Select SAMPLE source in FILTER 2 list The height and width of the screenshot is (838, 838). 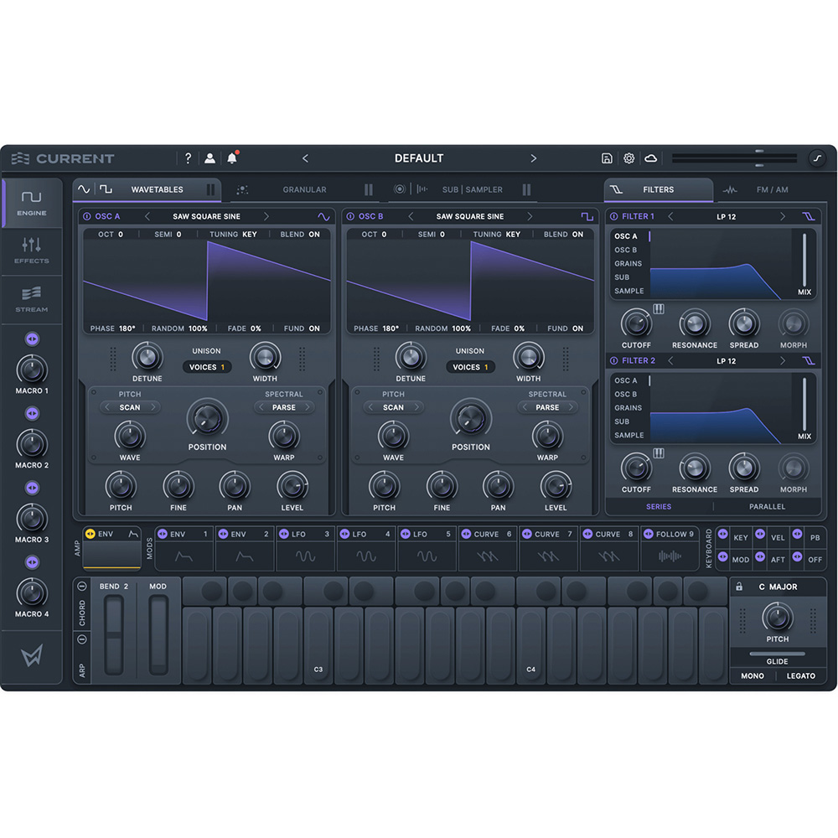pos(628,435)
